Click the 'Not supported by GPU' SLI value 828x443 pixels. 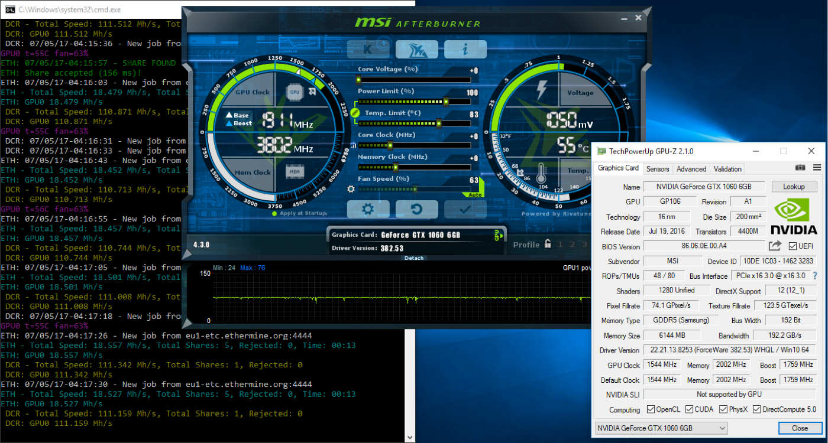pos(729,394)
